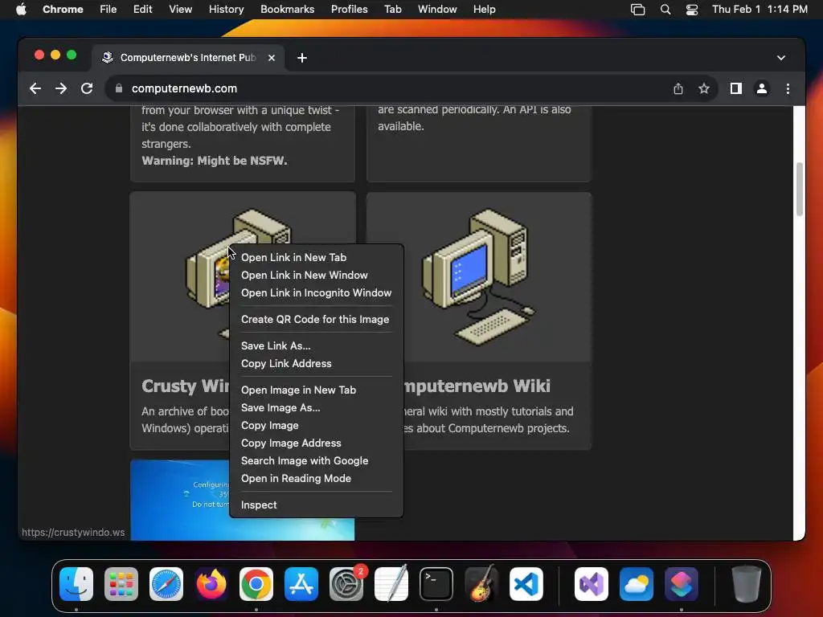This screenshot has width=823, height=617.
Task: Open the Chrome application menu
Action: (63, 10)
